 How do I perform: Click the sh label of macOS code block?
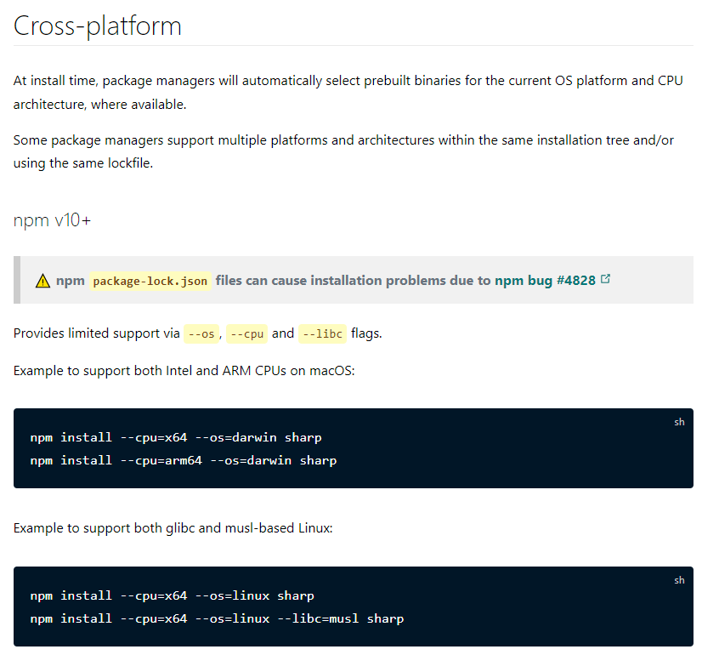pos(679,422)
